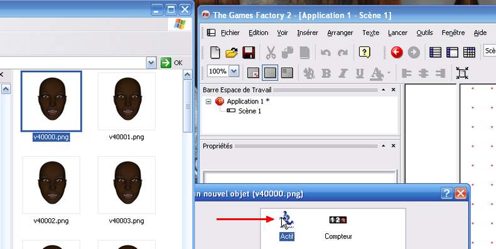Align text right

click(440, 73)
